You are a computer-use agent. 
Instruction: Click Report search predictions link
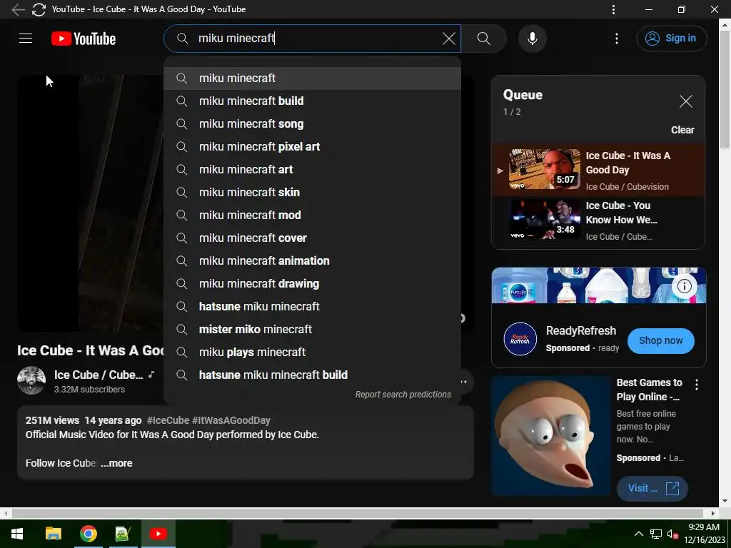click(x=403, y=395)
